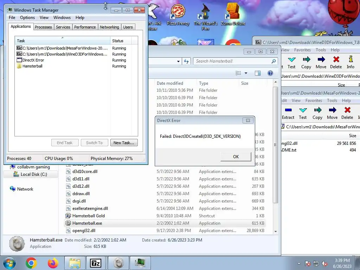Open the Processes tab in Task Manager
The width and height of the screenshot is (360, 270).
[x=43, y=27]
